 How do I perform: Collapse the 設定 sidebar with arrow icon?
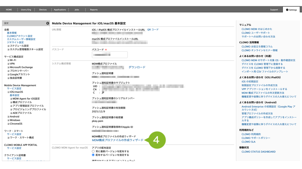48,23
